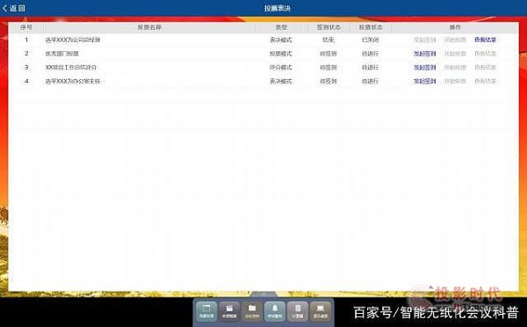Open the second dock icon left of the folder

(x=229, y=311)
